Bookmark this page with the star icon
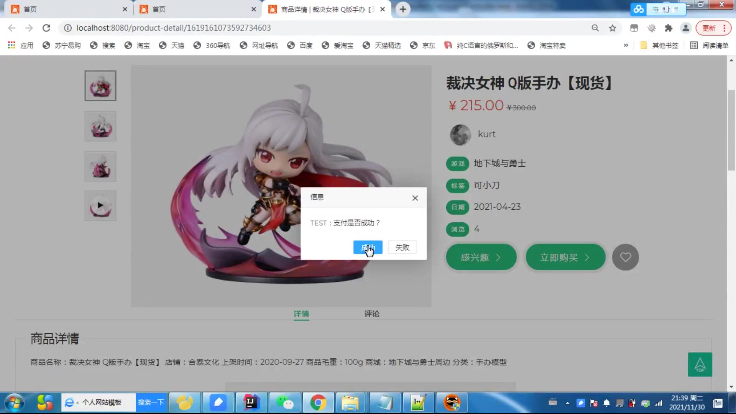This screenshot has height=414, width=736. (613, 28)
